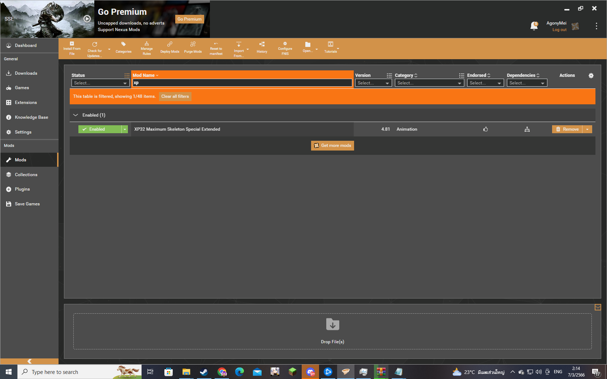Select the Mods page in the sidebar
This screenshot has height=379, width=607.
29,160
